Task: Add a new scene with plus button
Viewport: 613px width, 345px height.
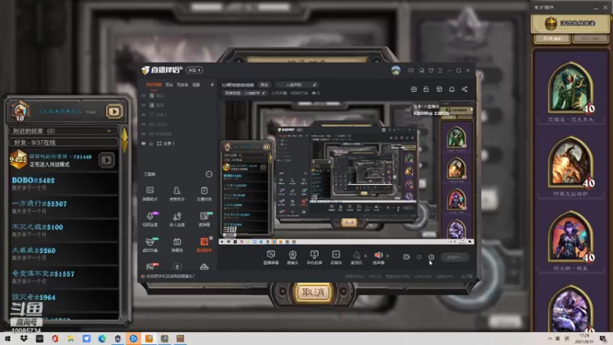Action: [212, 84]
